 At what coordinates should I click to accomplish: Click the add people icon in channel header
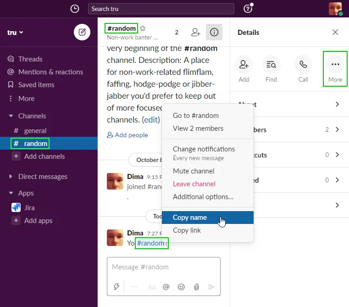pyautogui.click(x=196, y=32)
